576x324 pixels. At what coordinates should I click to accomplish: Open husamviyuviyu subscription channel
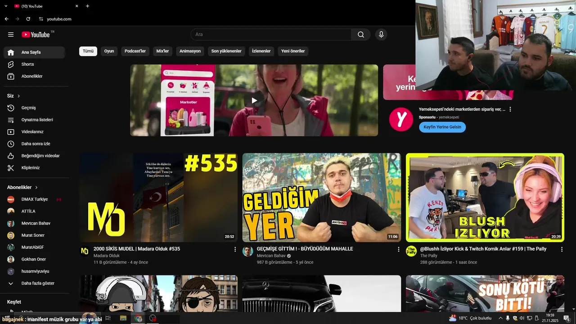[34, 271]
